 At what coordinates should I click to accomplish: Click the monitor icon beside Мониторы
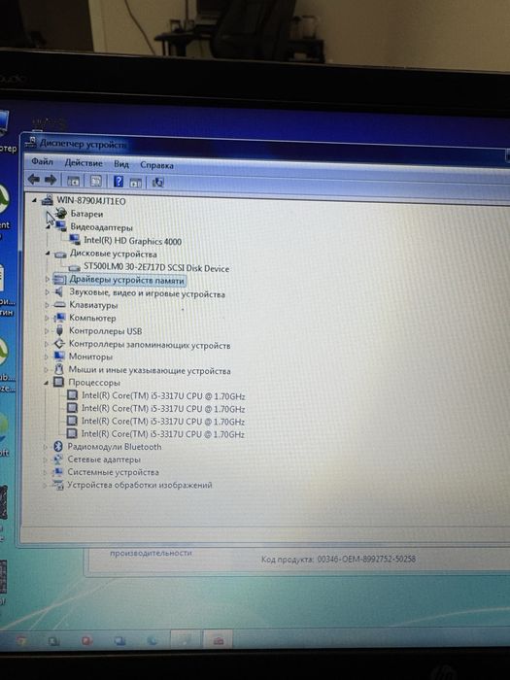pyautogui.click(x=59, y=357)
